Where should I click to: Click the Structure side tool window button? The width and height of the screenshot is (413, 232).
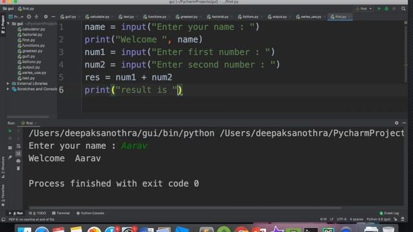[3, 168]
